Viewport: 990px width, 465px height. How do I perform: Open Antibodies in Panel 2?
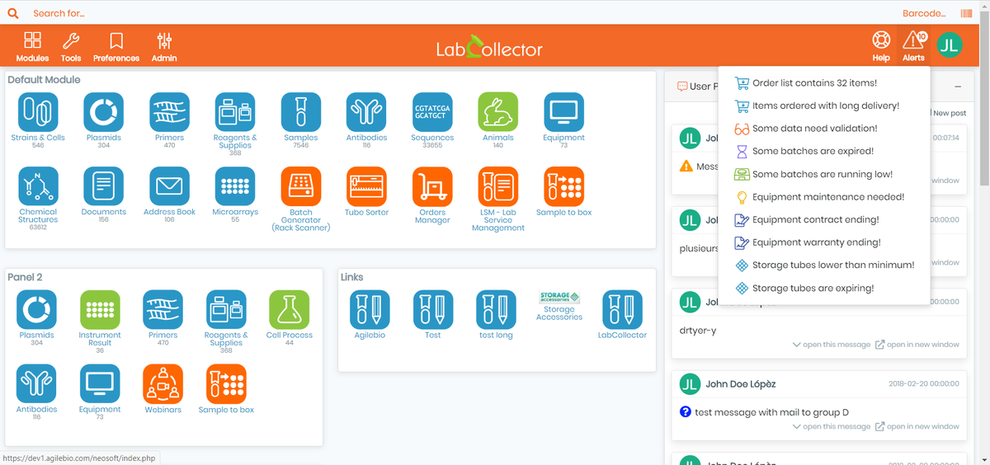(36, 384)
